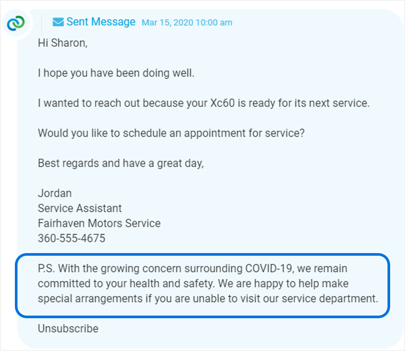
Task: Click the word COVID-19 in the postscript
Action: 269,268
